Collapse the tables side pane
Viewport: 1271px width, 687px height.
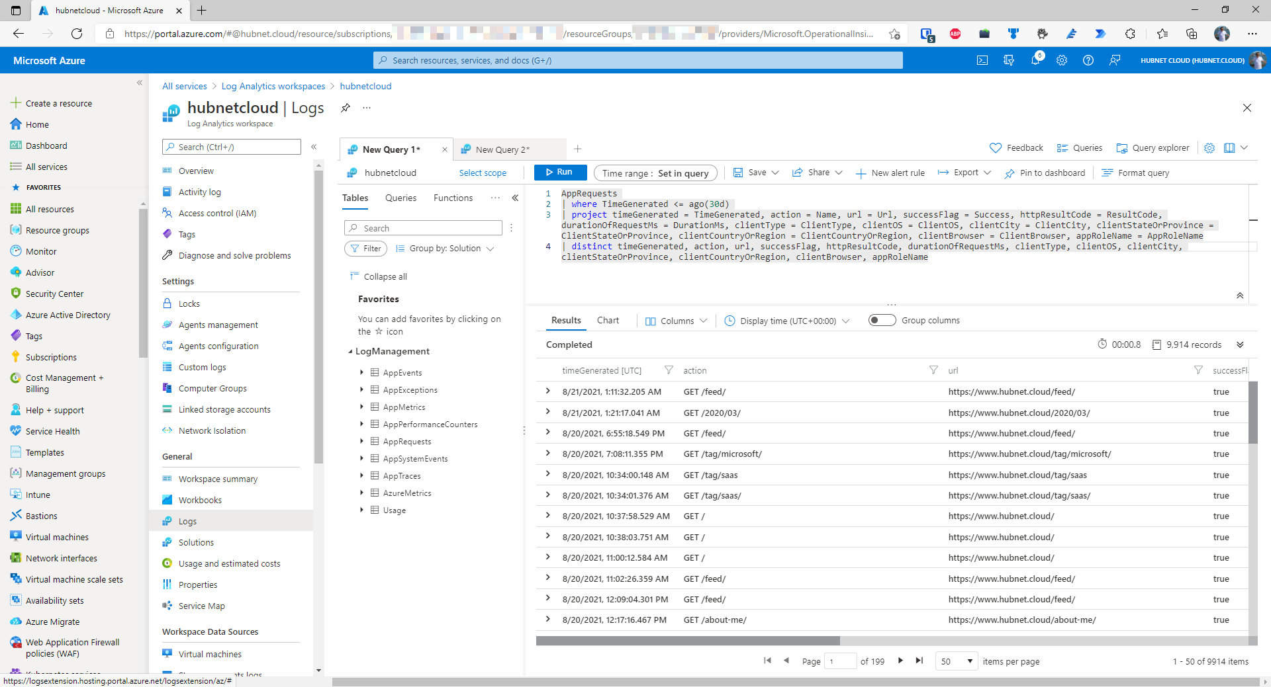(515, 198)
